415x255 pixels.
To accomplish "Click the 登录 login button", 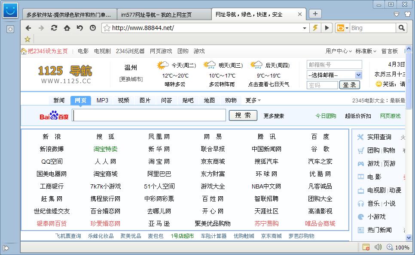I will pyautogui.click(x=349, y=85).
